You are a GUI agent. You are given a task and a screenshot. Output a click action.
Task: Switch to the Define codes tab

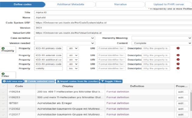click(23, 4)
